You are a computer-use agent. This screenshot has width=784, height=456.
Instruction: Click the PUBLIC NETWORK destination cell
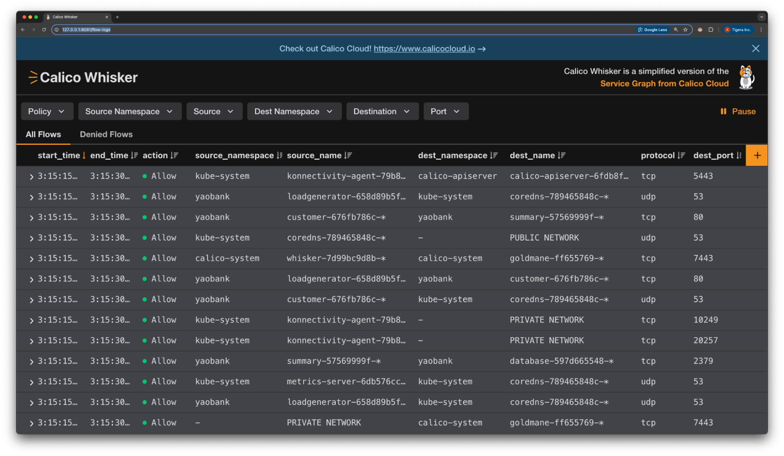[544, 238]
